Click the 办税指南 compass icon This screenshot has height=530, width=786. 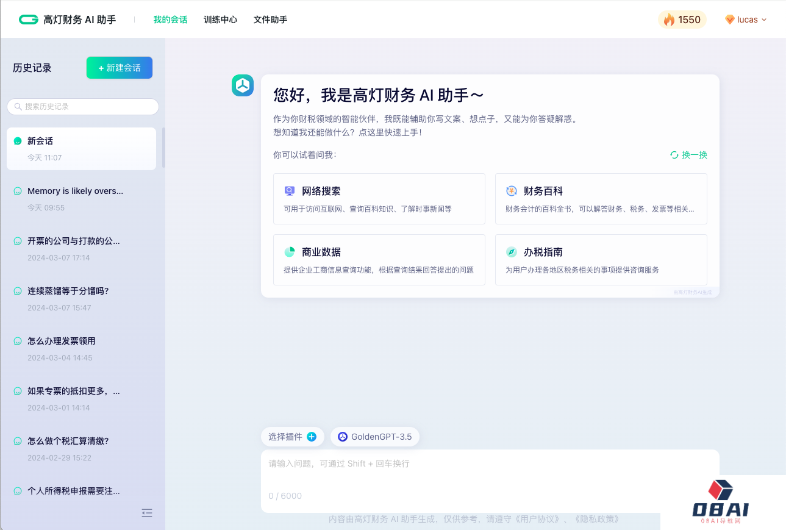tap(512, 252)
